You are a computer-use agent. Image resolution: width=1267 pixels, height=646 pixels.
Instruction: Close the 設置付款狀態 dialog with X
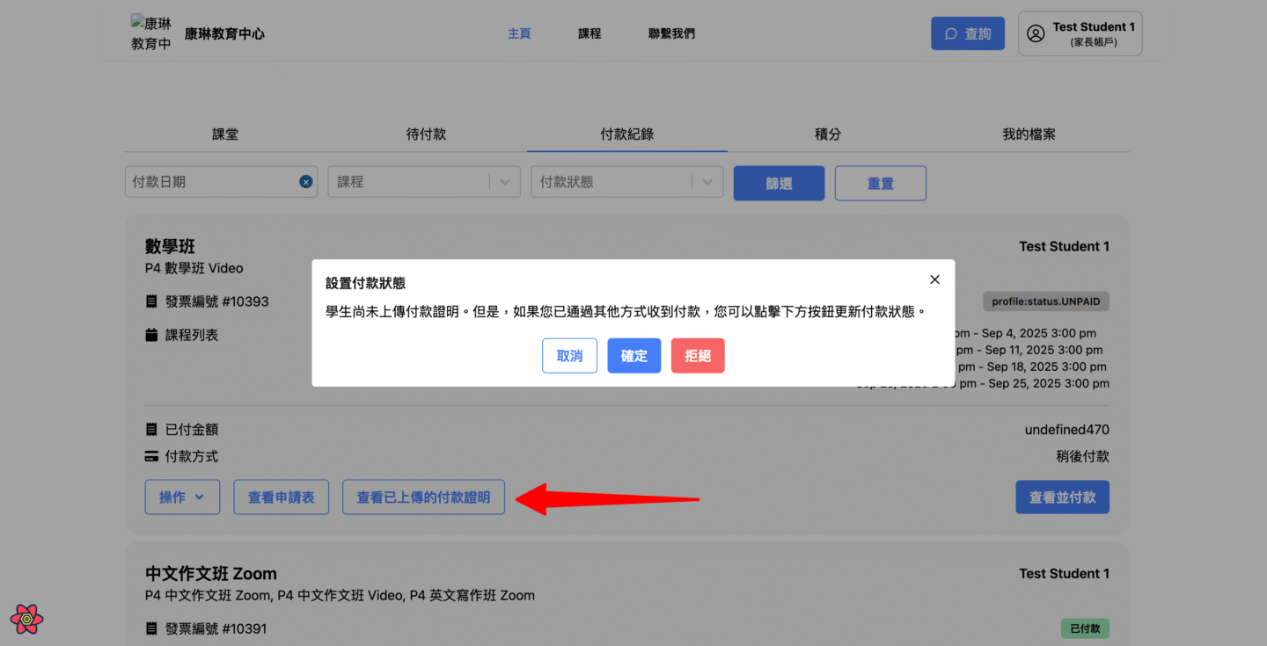934,279
